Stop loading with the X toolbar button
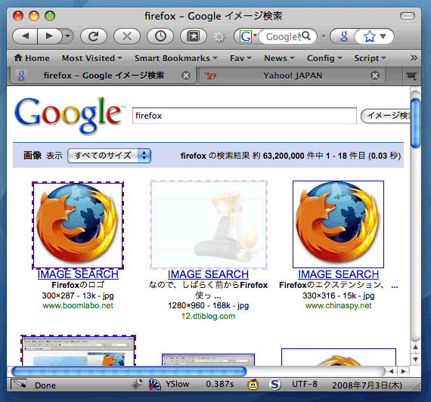 127,36
